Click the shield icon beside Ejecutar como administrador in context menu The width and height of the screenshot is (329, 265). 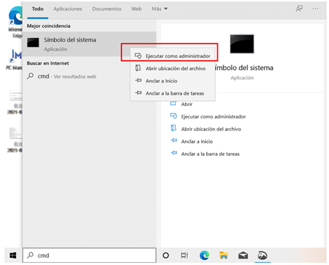coord(138,56)
